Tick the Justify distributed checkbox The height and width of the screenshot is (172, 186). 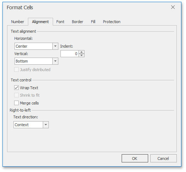click(16, 70)
